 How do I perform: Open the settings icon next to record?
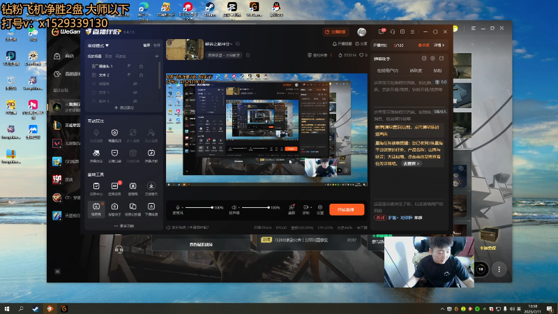point(320,207)
